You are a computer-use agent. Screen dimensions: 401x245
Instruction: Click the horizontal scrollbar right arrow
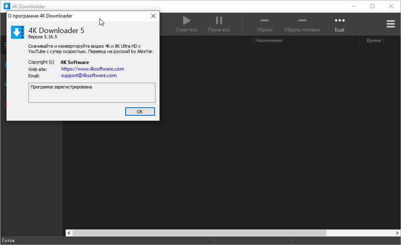pyautogui.click(x=397, y=233)
